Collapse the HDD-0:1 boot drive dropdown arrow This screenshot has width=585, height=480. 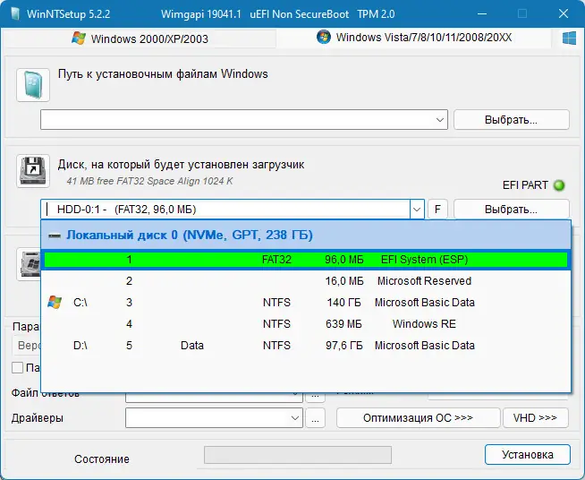point(417,210)
